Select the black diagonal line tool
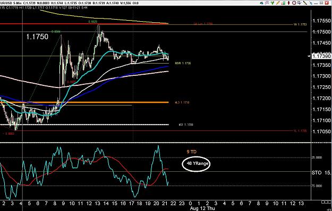332x211 pixels. (x=305, y=3)
